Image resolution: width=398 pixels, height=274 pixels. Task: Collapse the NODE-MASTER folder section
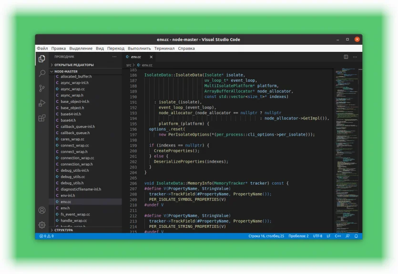pyautogui.click(x=66, y=71)
